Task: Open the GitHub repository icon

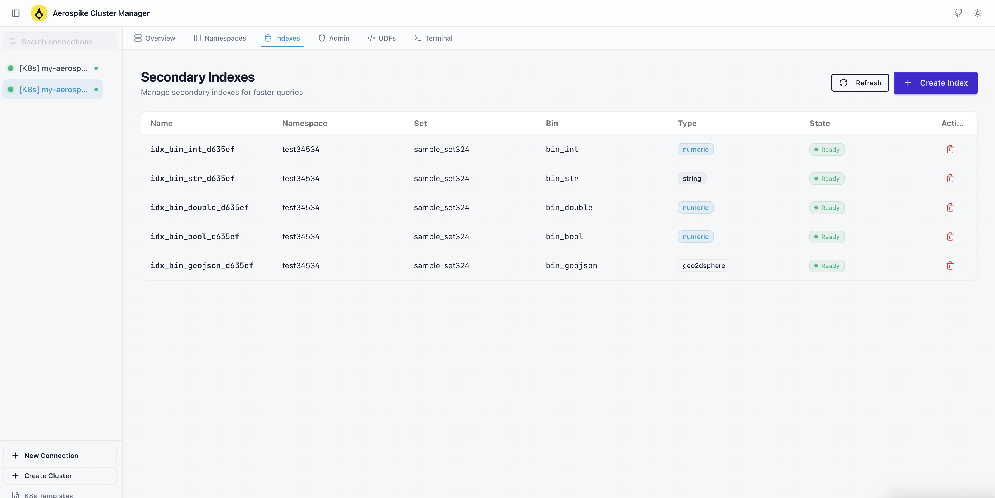Action: 958,13
